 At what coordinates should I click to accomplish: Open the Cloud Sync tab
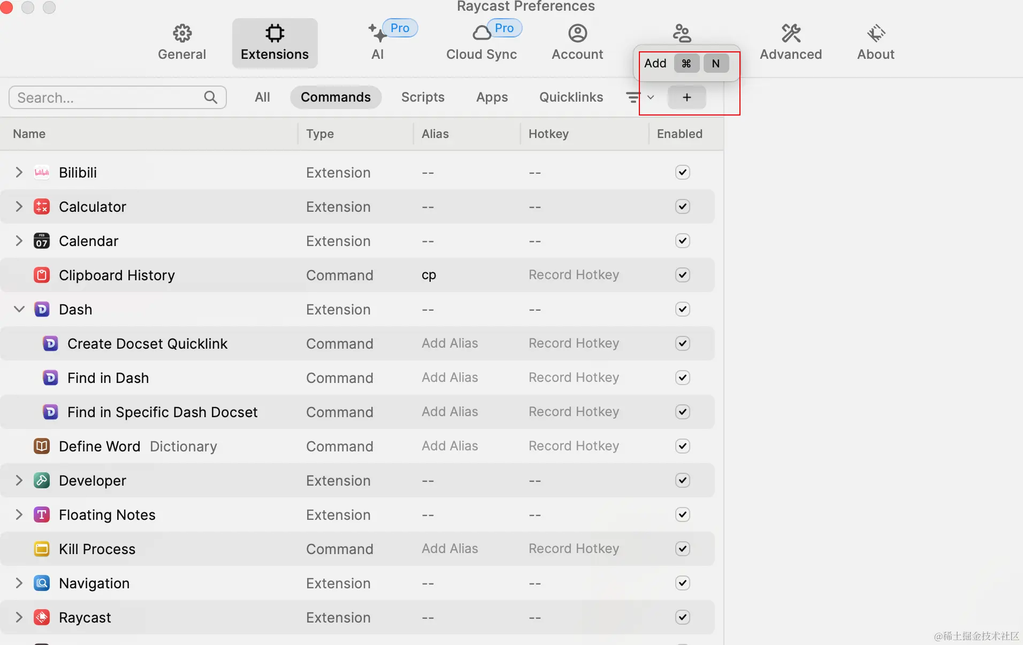point(482,43)
